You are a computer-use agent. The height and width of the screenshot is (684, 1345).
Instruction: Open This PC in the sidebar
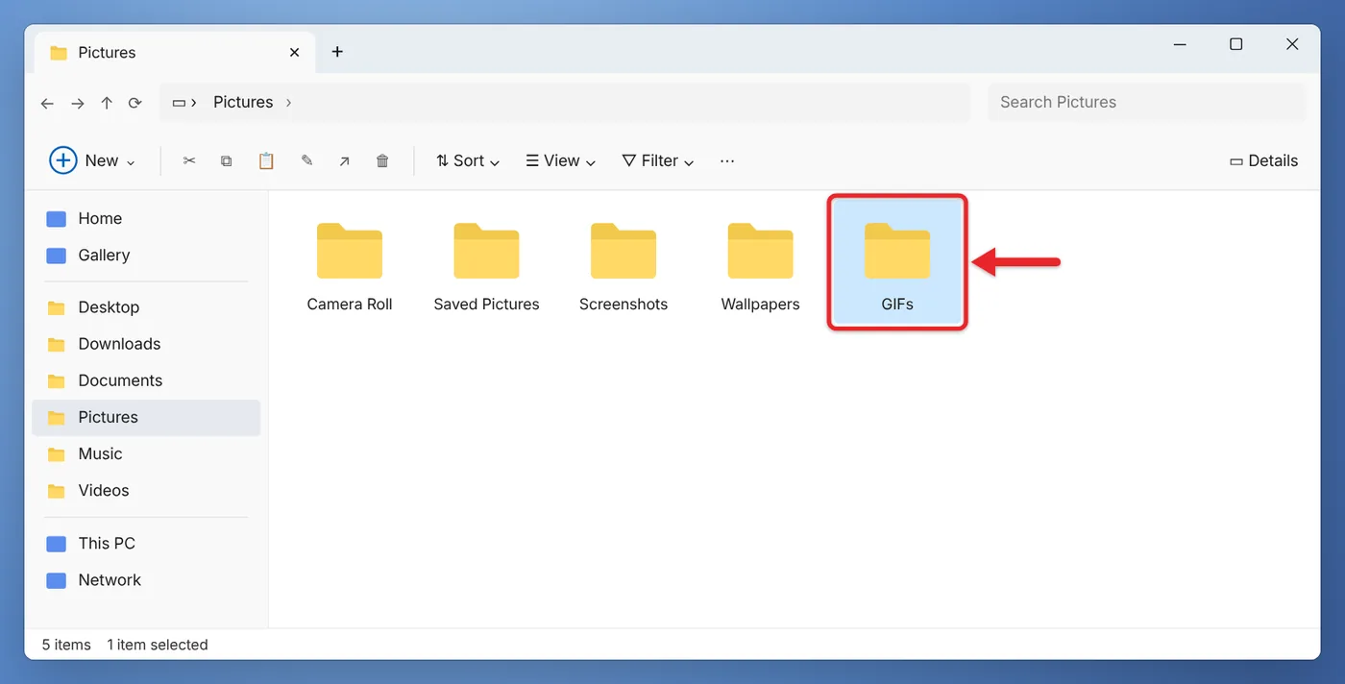pos(146,543)
